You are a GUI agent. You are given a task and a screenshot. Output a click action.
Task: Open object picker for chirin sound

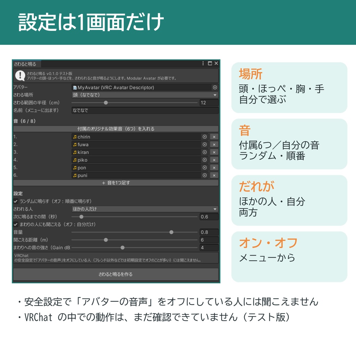click(204, 137)
